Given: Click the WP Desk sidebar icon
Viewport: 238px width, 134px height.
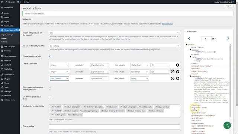Looking at the screenshot, I should (2, 96).
